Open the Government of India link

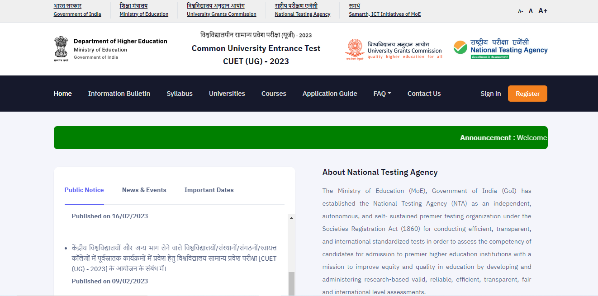(x=77, y=14)
